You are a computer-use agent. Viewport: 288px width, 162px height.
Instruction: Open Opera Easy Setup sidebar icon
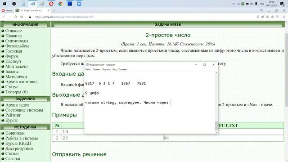284,17
